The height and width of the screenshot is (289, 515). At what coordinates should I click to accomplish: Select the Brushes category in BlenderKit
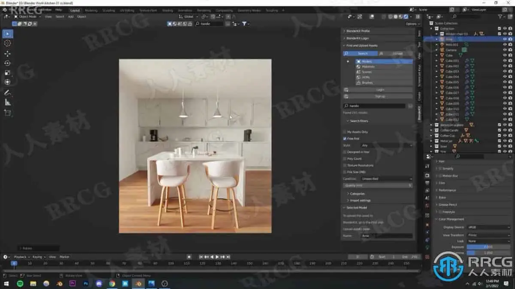coord(367,83)
